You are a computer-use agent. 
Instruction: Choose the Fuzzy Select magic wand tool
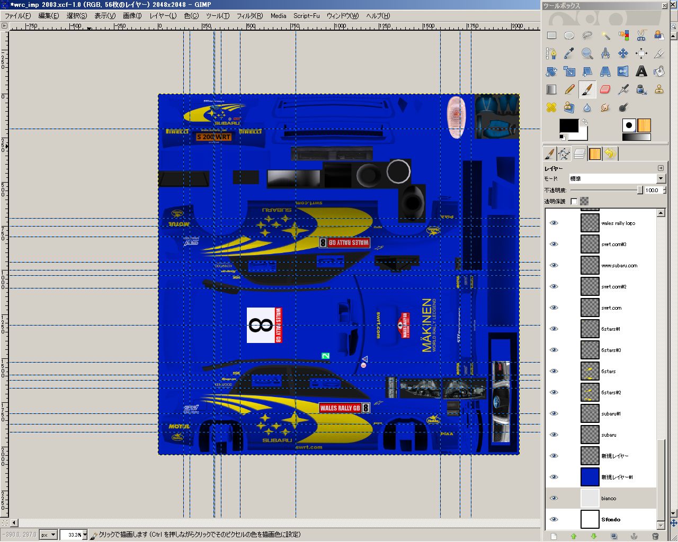605,35
